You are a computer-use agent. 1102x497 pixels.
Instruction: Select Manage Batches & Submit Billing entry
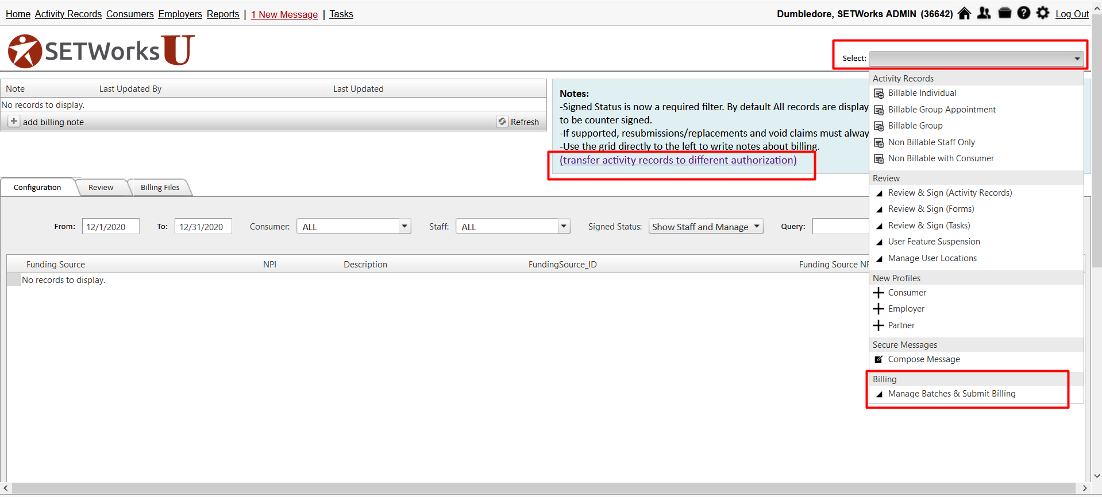[952, 394]
